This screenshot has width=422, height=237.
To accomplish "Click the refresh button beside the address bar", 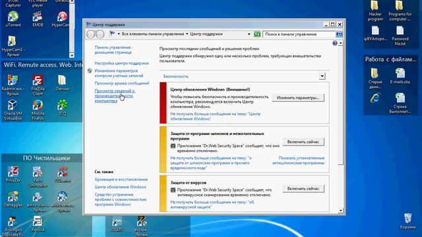I will pyautogui.click(x=257, y=34).
